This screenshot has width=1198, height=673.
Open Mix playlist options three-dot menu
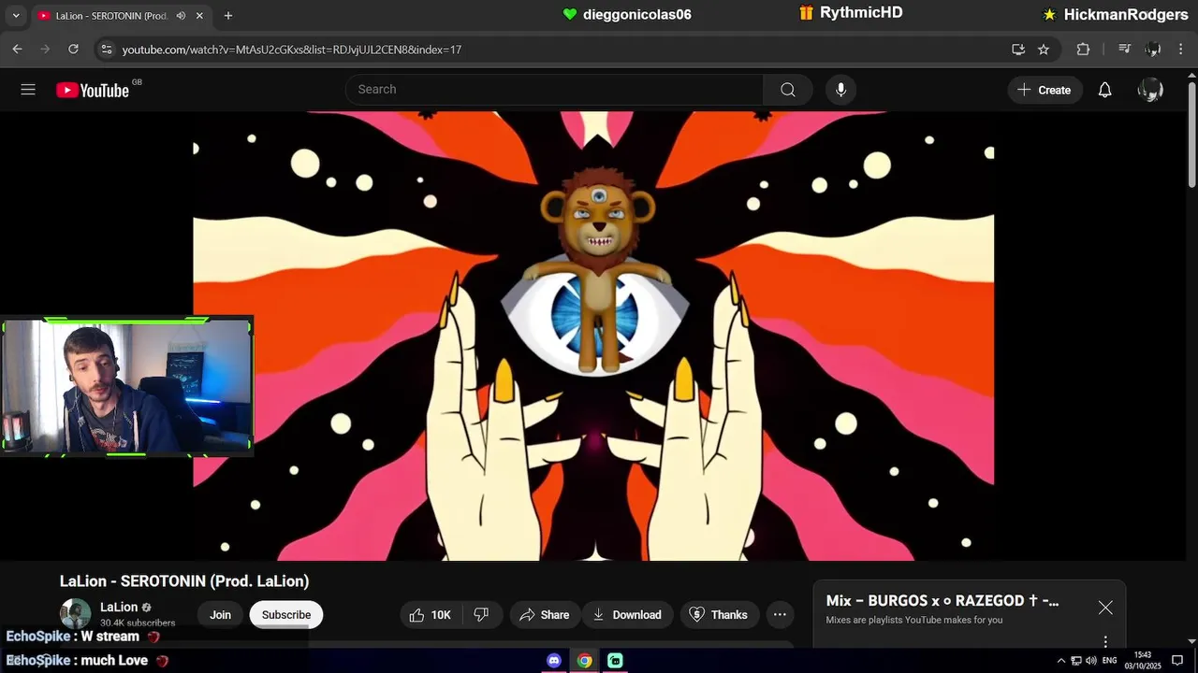[x=1105, y=641]
